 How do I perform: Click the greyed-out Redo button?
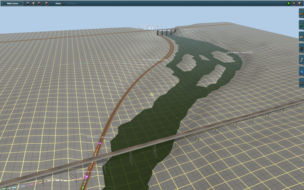72,4
